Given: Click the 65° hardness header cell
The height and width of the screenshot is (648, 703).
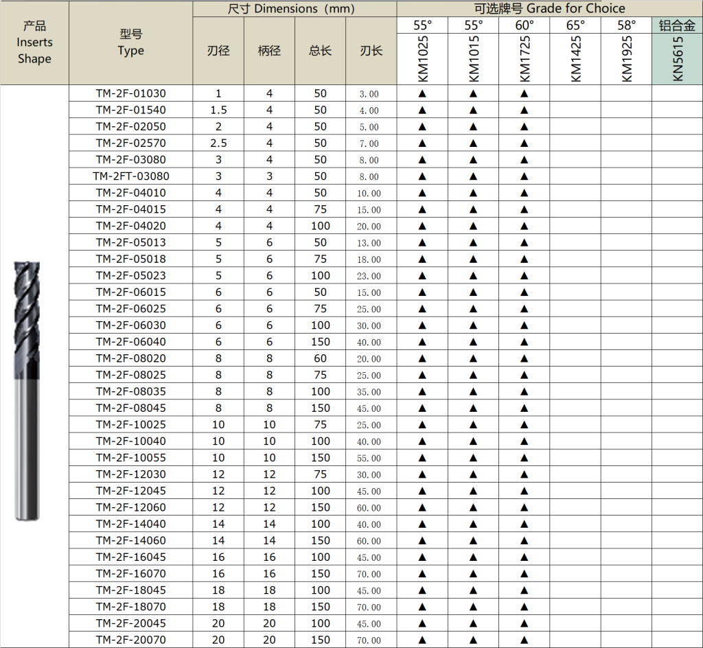Looking at the screenshot, I should pyautogui.click(x=576, y=25).
